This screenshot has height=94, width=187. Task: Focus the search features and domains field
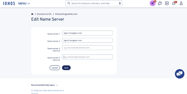tap(93, 3)
